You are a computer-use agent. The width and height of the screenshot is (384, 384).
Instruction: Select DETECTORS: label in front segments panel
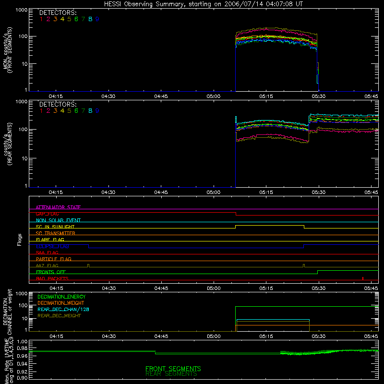coord(58,12)
